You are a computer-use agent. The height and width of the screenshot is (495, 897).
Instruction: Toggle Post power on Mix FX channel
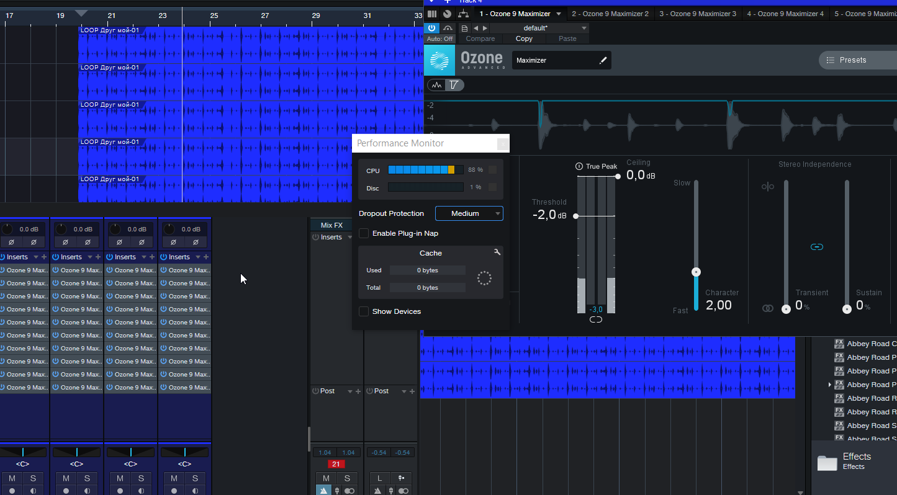tap(315, 391)
